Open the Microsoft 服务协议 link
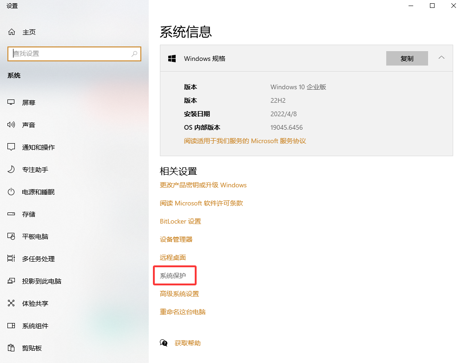Viewport: 462px width, 363px height. pos(245,141)
